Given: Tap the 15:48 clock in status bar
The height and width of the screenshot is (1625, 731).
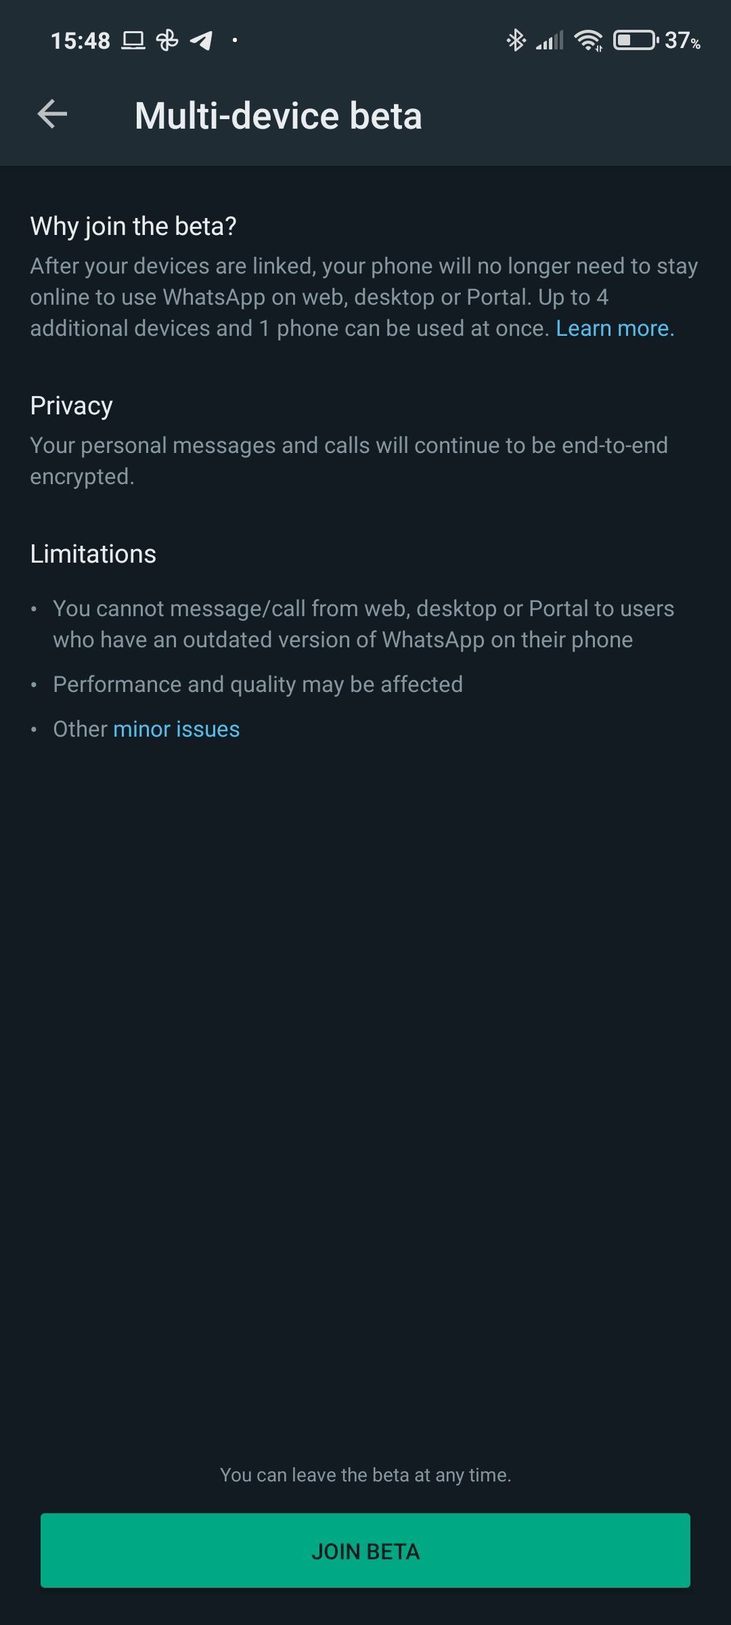Looking at the screenshot, I should pyautogui.click(x=81, y=41).
